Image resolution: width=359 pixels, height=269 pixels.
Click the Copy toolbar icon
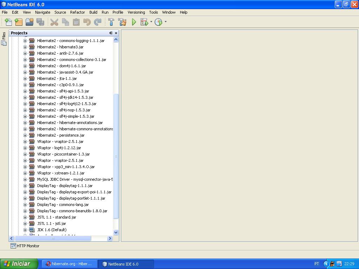(66, 22)
